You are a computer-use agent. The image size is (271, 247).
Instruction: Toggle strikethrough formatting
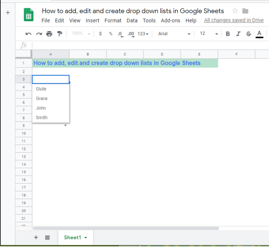point(248,34)
